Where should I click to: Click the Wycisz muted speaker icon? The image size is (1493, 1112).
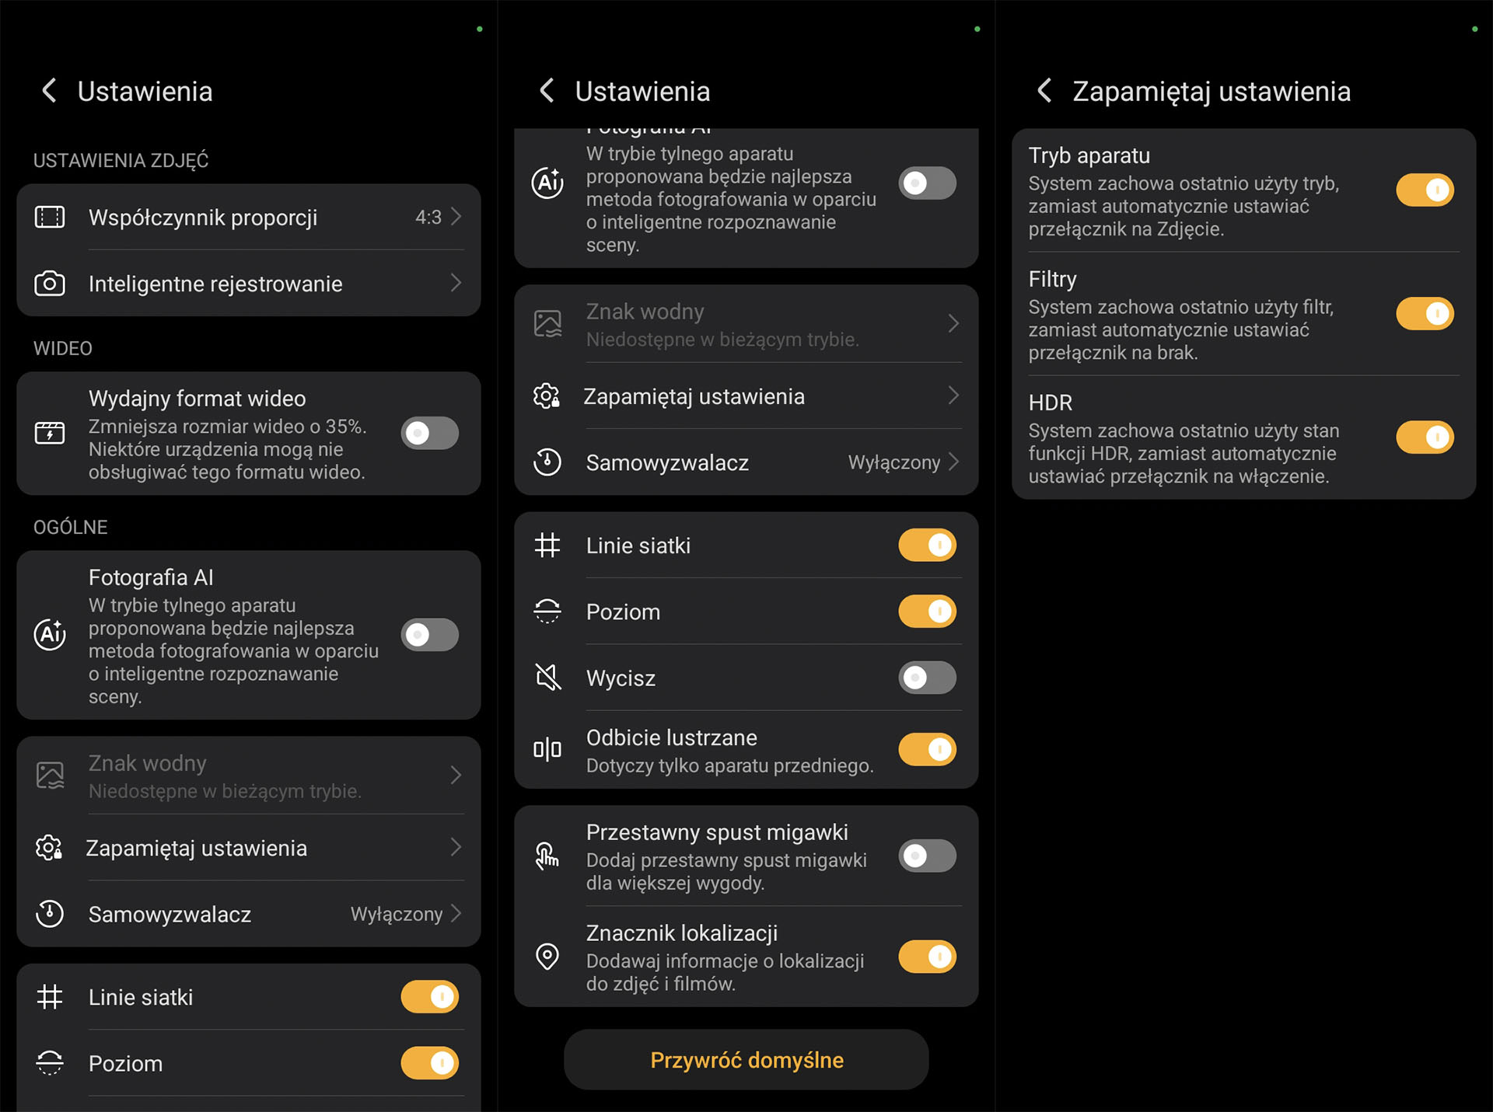click(x=547, y=678)
